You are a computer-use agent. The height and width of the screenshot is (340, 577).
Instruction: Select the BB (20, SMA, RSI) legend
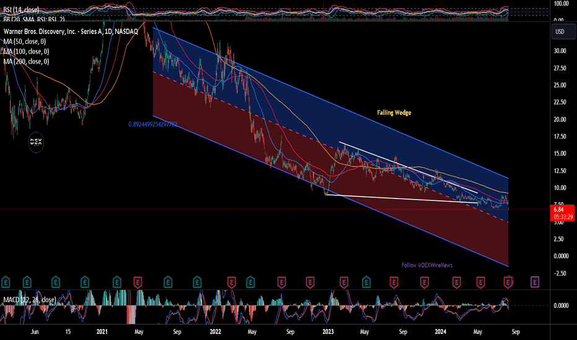coord(34,19)
